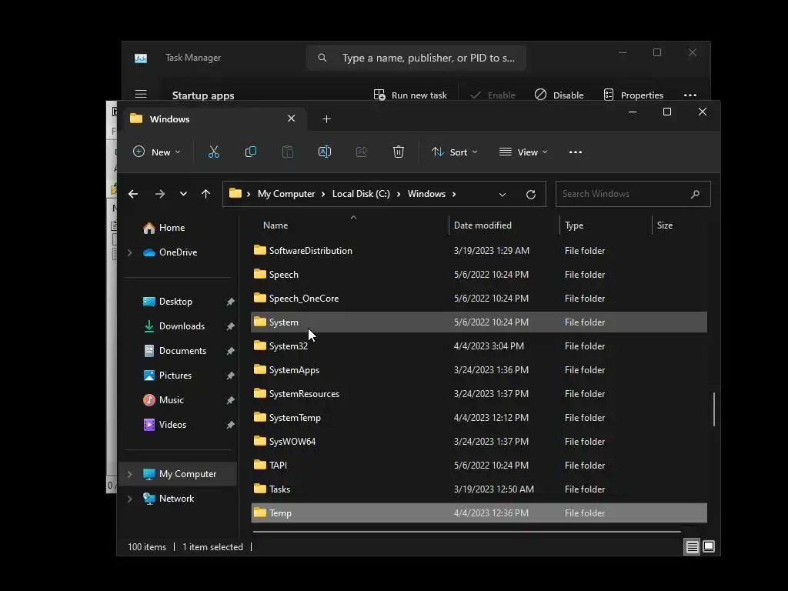This screenshot has width=788, height=591.
Task: Click pin icon next to Downloads
Action: coord(230,326)
